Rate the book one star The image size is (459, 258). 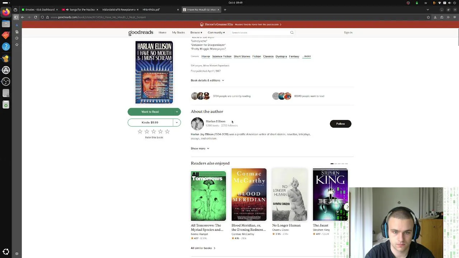[x=140, y=132]
